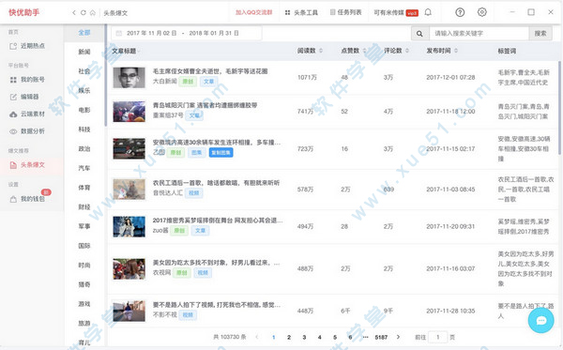
Task: Go to next page arrow in pagination
Action: pos(398,337)
